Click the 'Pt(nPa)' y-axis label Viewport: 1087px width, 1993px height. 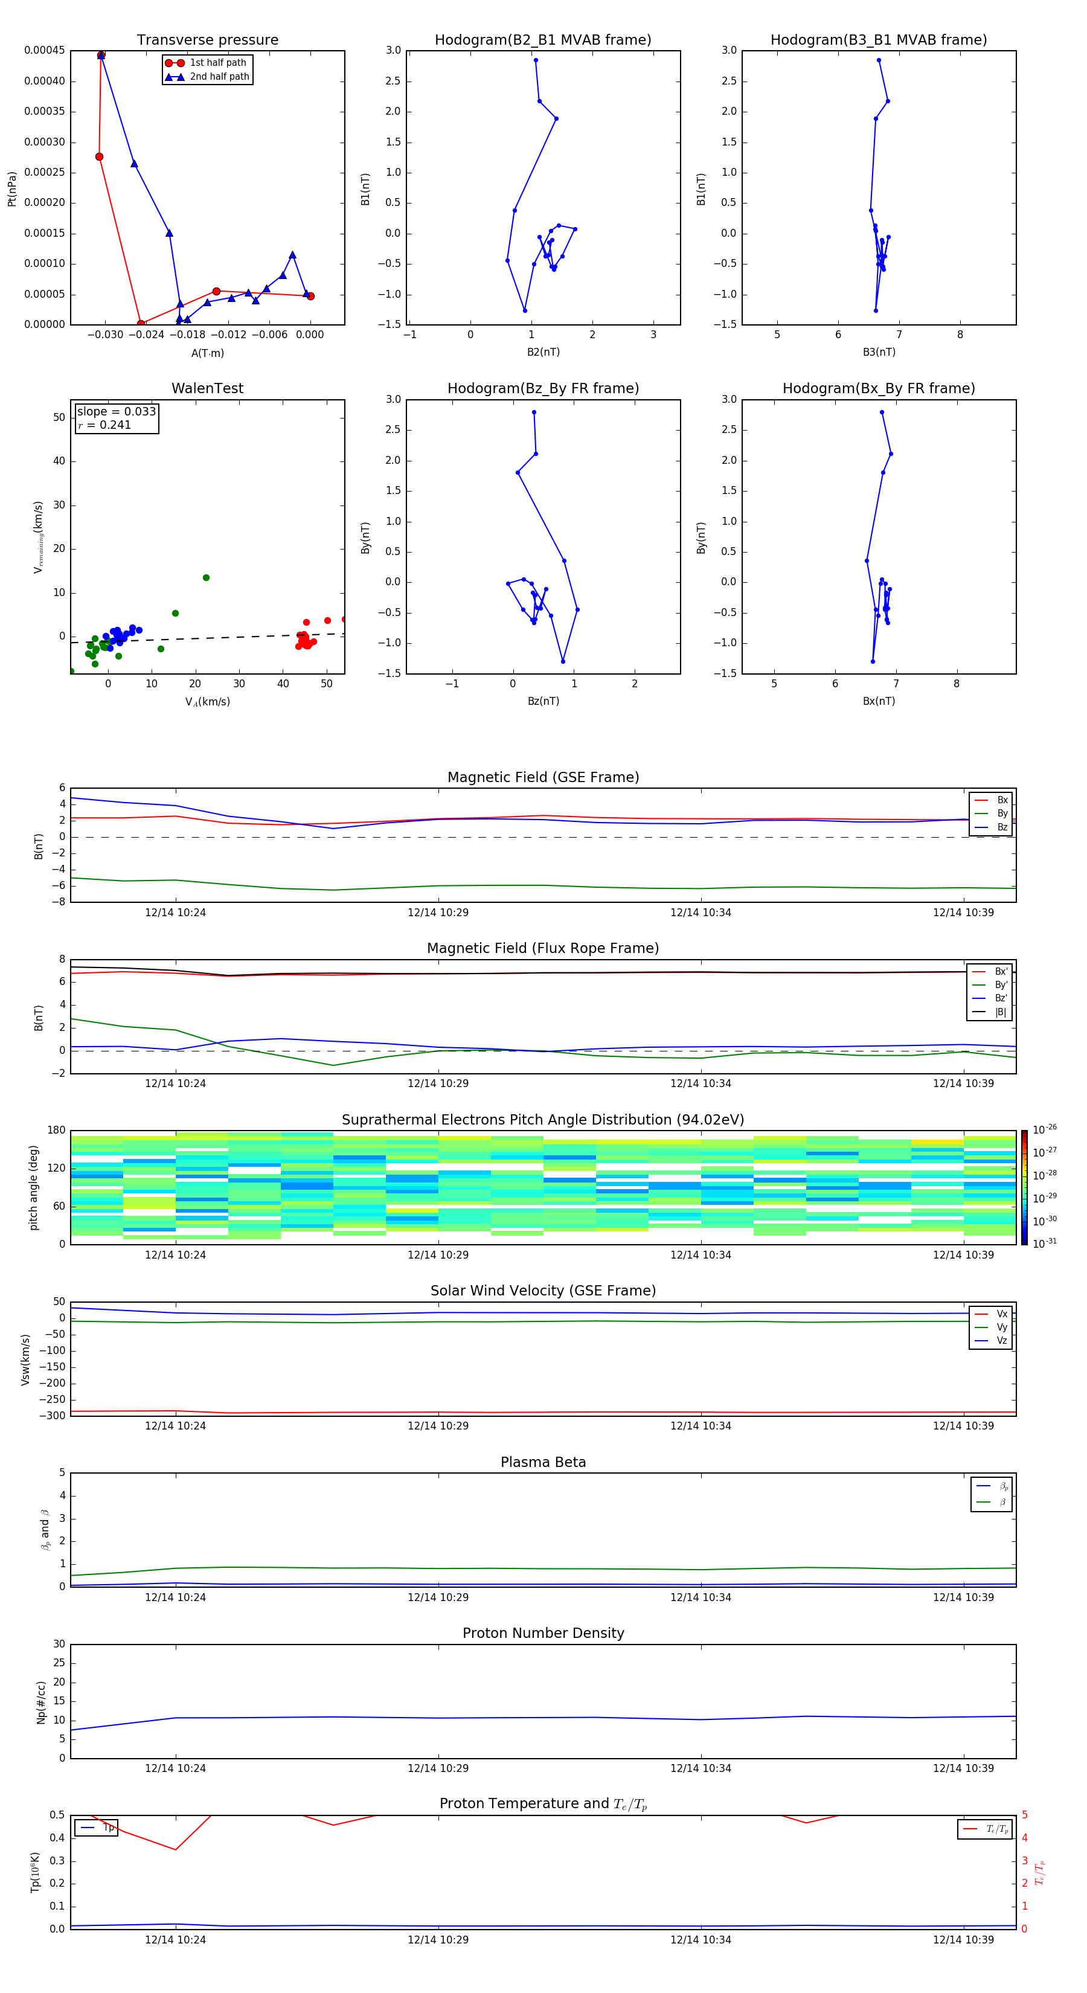[x=11, y=189]
